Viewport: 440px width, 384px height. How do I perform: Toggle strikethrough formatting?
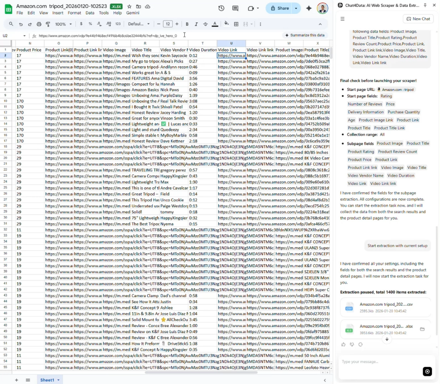pos(205,24)
